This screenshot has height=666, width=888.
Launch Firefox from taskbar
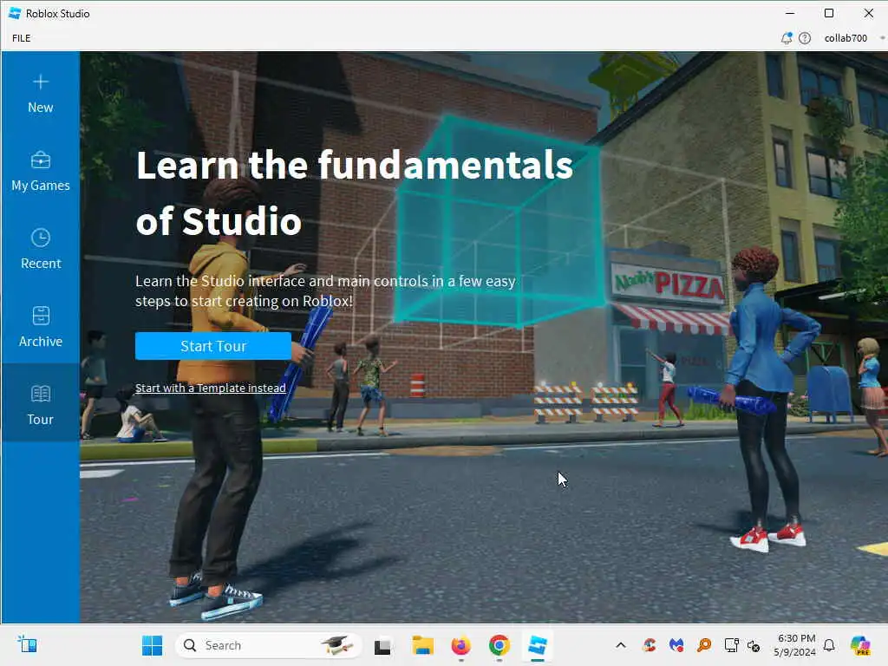pos(461,645)
